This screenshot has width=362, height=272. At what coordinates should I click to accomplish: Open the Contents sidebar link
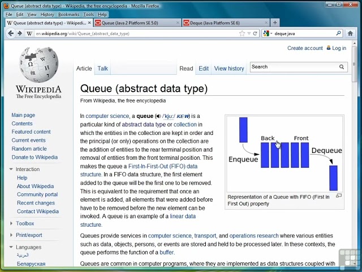(x=22, y=124)
